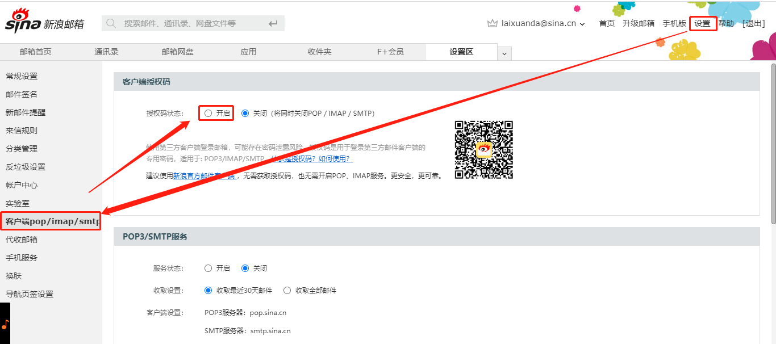Open 换肤 in sidebar
776x344 pixels.
pyautogui.click(x=14, y=276)
